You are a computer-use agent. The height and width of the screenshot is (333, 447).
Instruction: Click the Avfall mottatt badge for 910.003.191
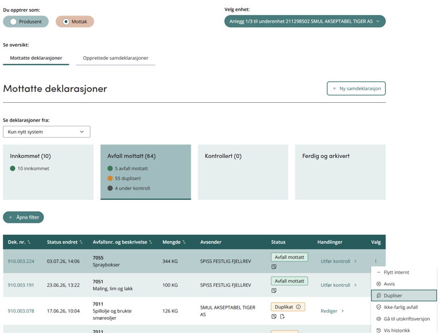290,281
